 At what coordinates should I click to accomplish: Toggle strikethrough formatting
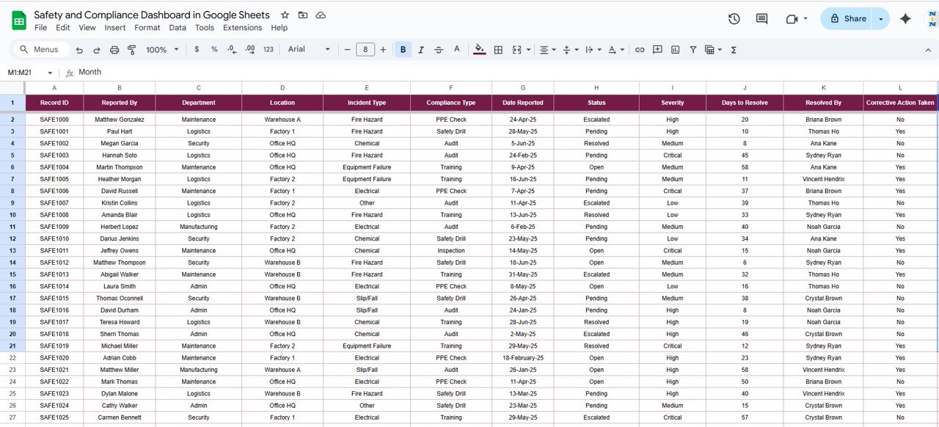[x=439, y=50]
